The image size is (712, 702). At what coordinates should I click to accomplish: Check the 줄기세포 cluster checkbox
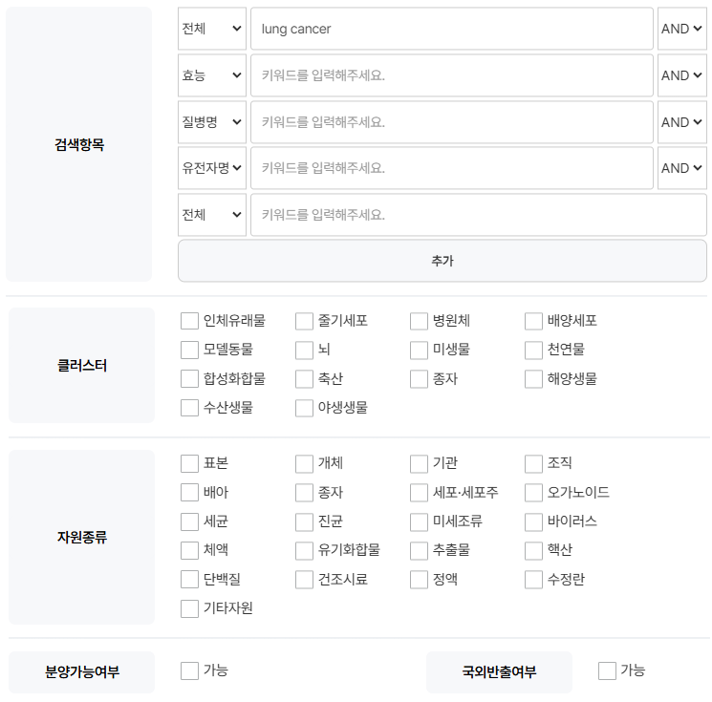click(x=304, y=321)
